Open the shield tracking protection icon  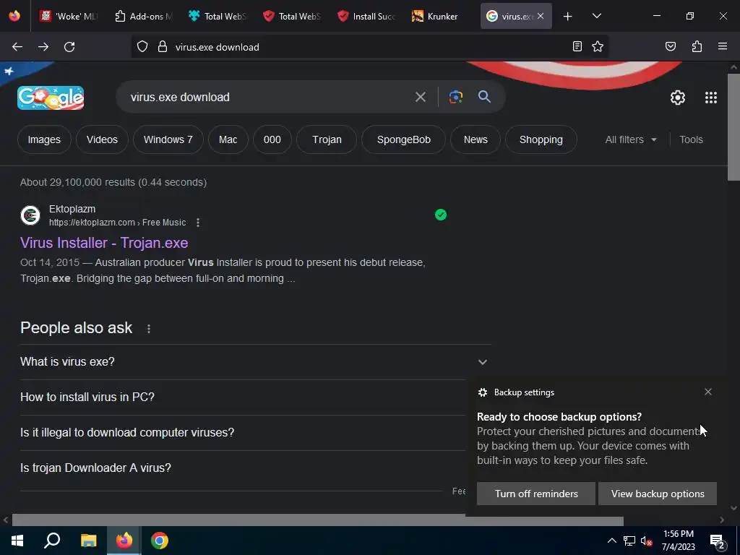142,47
